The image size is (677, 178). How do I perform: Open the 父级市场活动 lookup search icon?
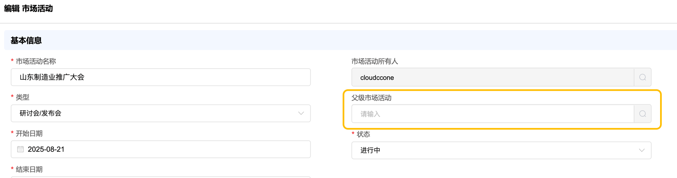642,114
